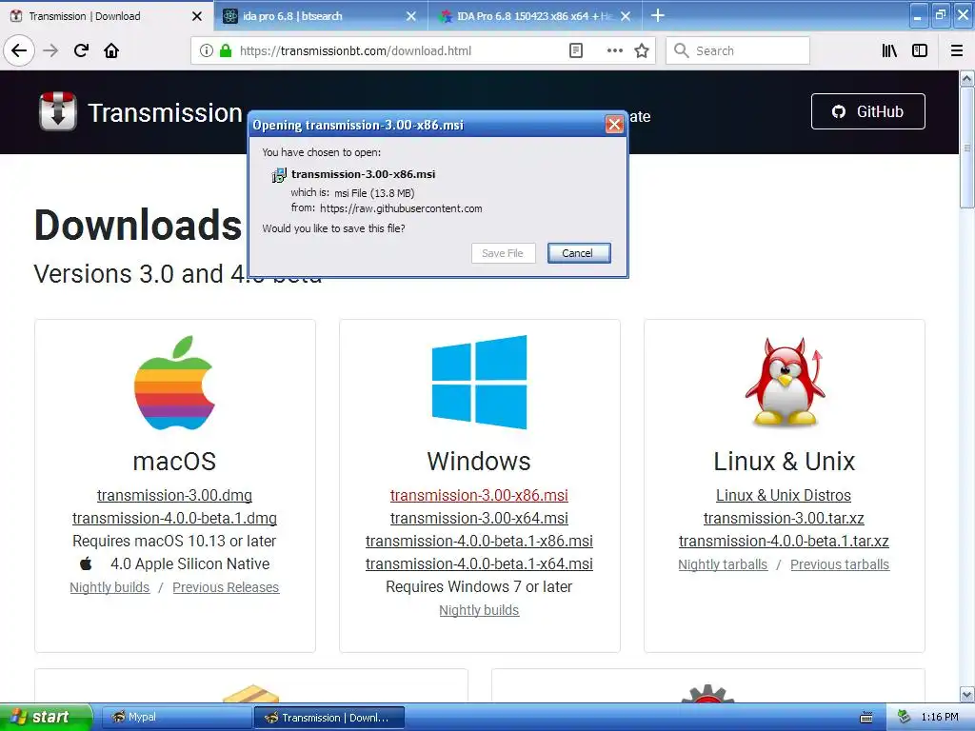Download transmission-4.0.0-beta.1.tar.xz
The image size is (975, 731).
point(784,542)
